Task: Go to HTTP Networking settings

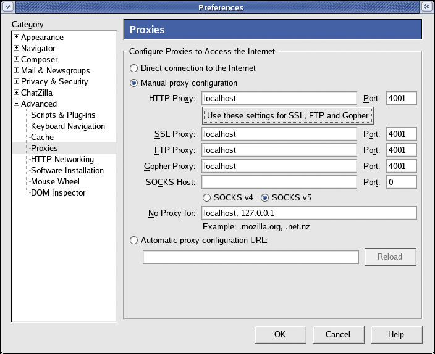Action: 62,159
